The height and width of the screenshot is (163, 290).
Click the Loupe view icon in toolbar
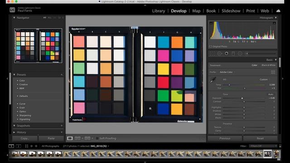click(x=70, y=138)
